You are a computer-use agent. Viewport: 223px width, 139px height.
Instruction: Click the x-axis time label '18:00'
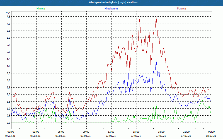pos(161,132)
